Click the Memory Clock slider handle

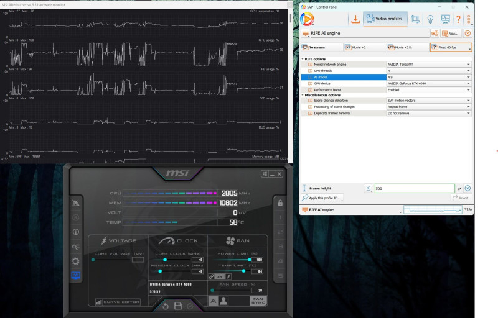(160, 271)
